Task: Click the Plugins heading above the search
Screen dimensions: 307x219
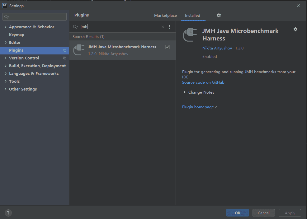Action: click(x=82, y=15)
